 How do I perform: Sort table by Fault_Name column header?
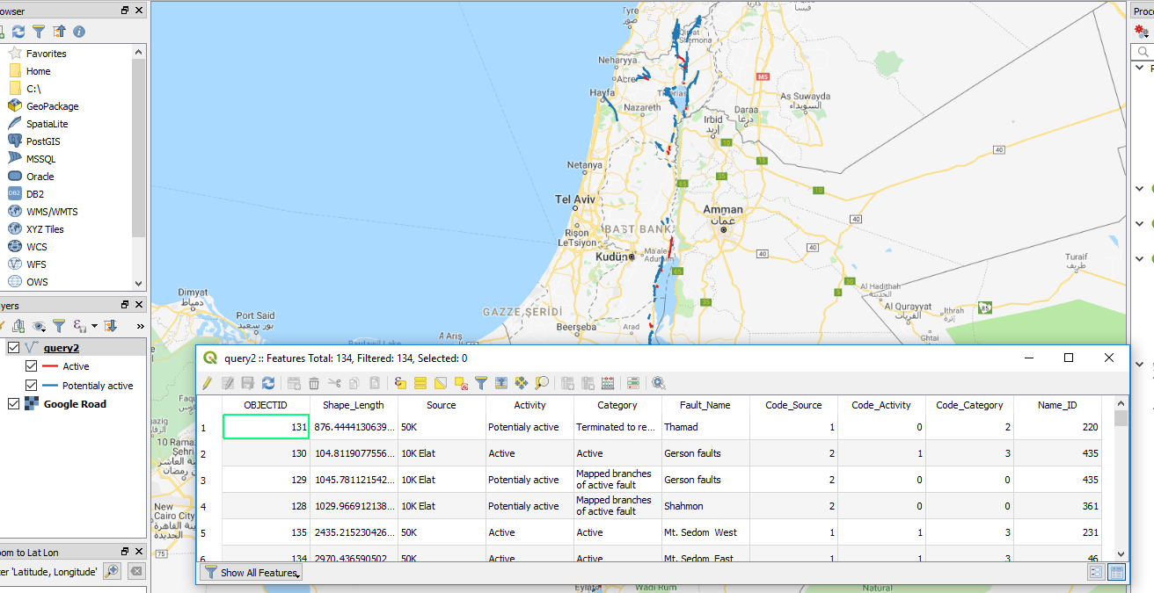705,405
